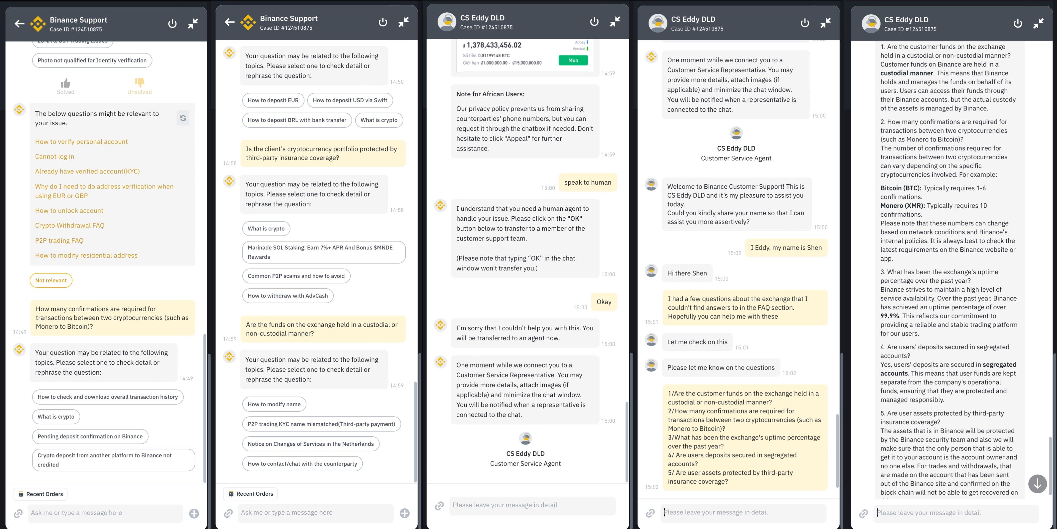Image resolution: width=1057 pixels, height=529 pixels.
Task: End chat via power icon in third panel
Action: (x=594, y=21)
